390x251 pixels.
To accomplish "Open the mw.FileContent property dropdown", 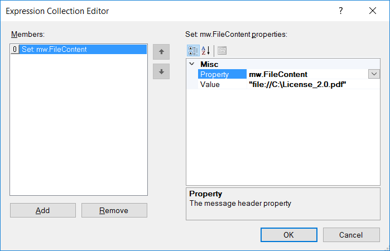I will [374, 74].
